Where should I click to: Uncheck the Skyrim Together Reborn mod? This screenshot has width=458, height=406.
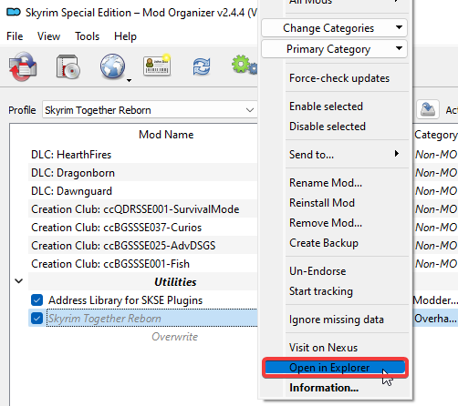click(x=36, y=319)
